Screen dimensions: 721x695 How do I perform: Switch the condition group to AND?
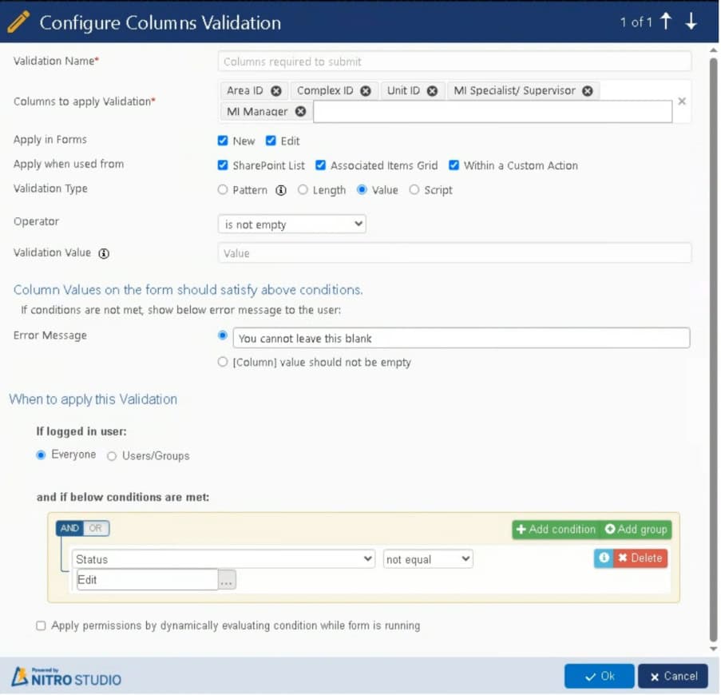pyautogui.click(x=69, y=528)
